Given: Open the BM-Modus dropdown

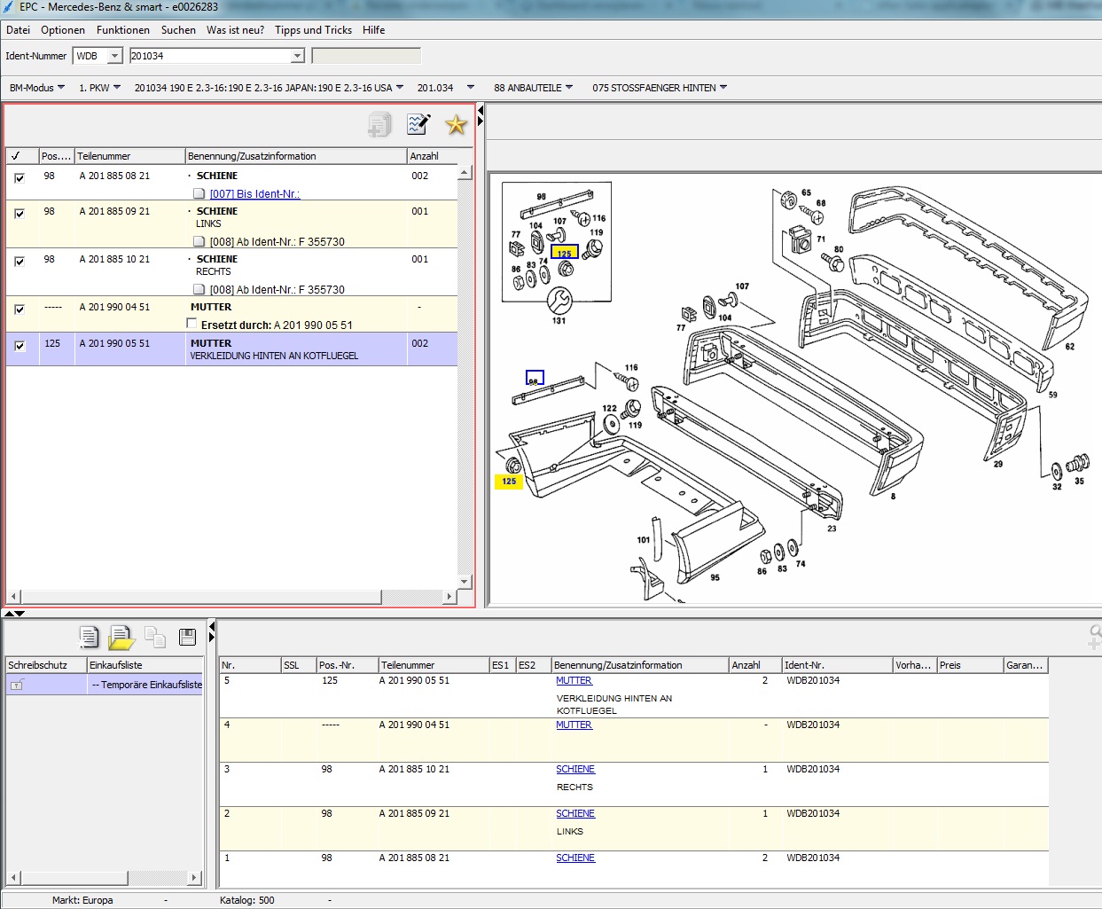Looking at the screenshot, I should [37, 88].
